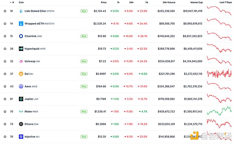Sort table by 24h Volume header

point(169,2)
